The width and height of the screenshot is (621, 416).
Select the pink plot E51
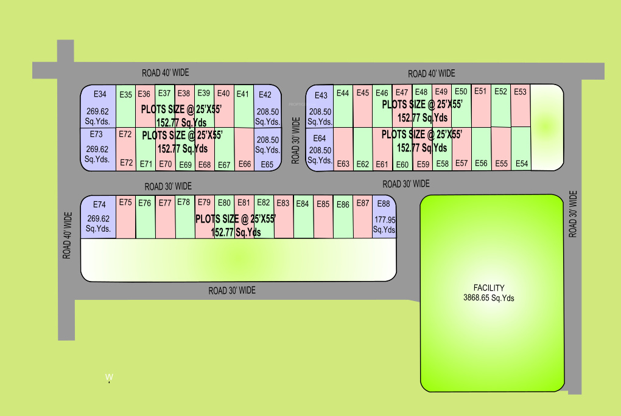click(x=481, y=105)
